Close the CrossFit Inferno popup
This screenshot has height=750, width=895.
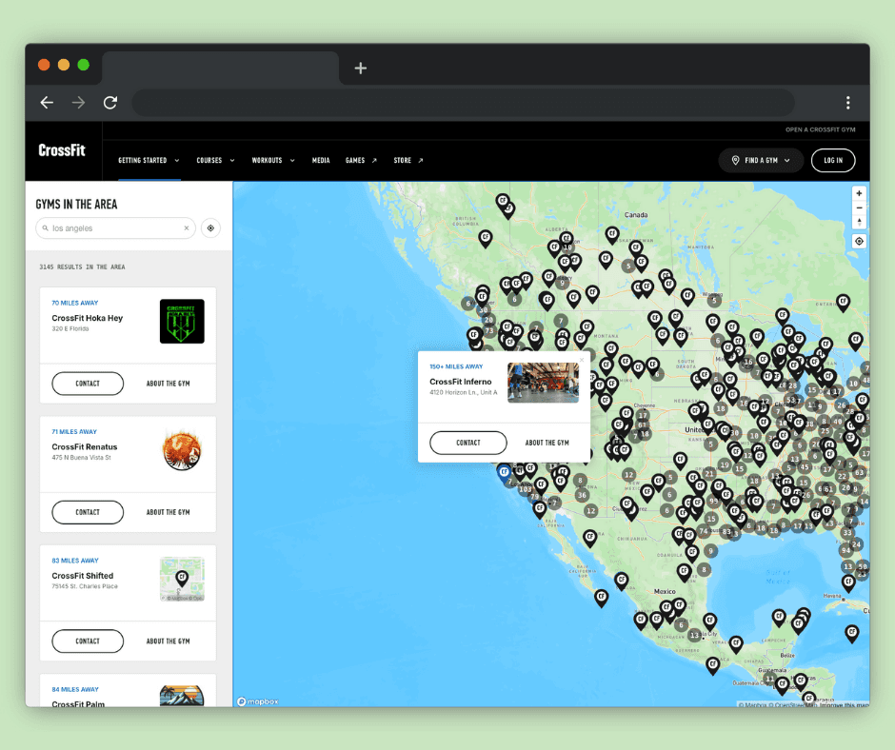582,360
